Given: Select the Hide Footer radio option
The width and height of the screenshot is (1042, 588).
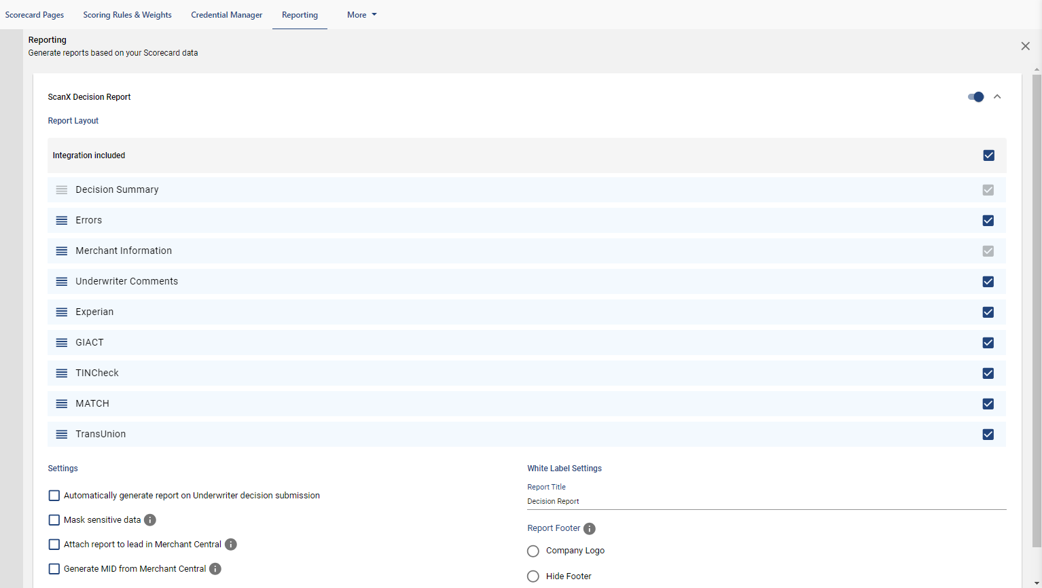Looking at the screenshot, I should tap(533, 576).
